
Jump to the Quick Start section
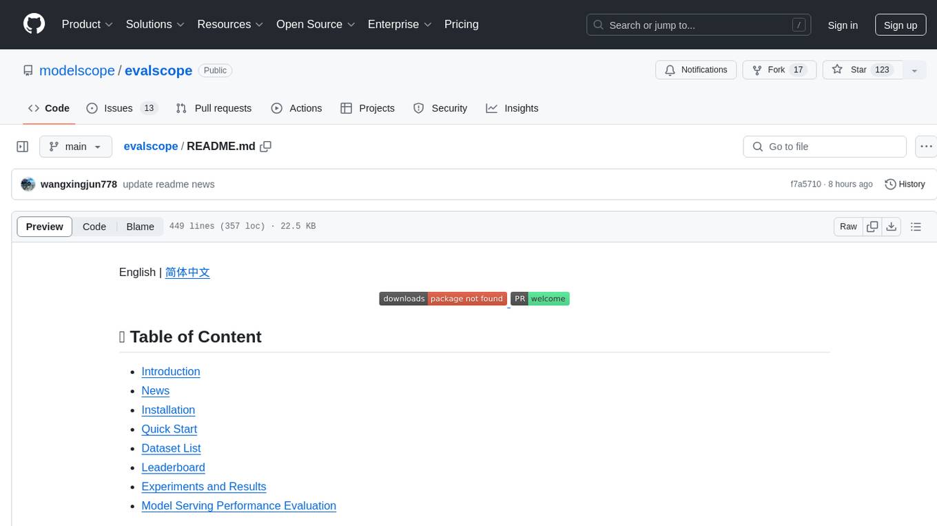(169, 429)
